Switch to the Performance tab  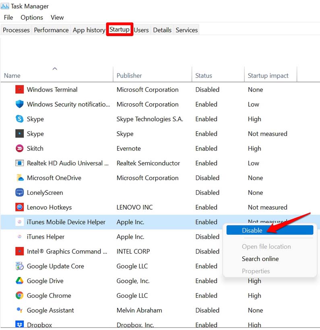(x=51, y=30)
